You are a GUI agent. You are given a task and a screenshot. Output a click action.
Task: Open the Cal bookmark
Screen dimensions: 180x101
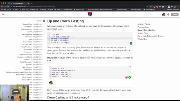pyautogui.click(x=9, y=10)
